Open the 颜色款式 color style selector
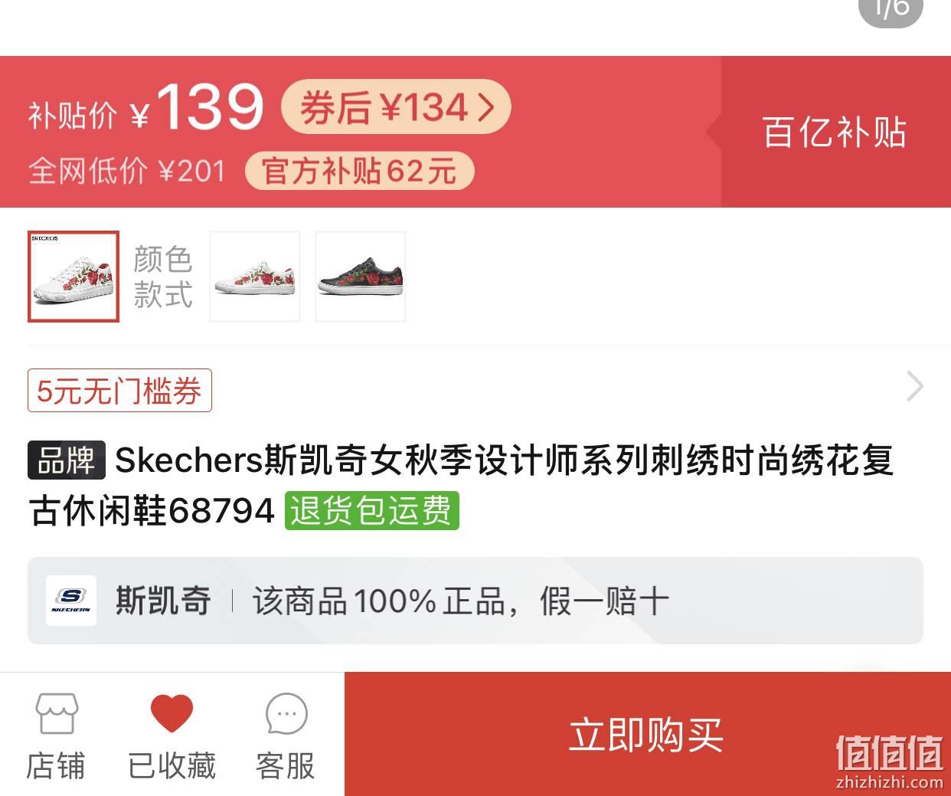The height and width of the screenshot is (796, 951). 162,277
